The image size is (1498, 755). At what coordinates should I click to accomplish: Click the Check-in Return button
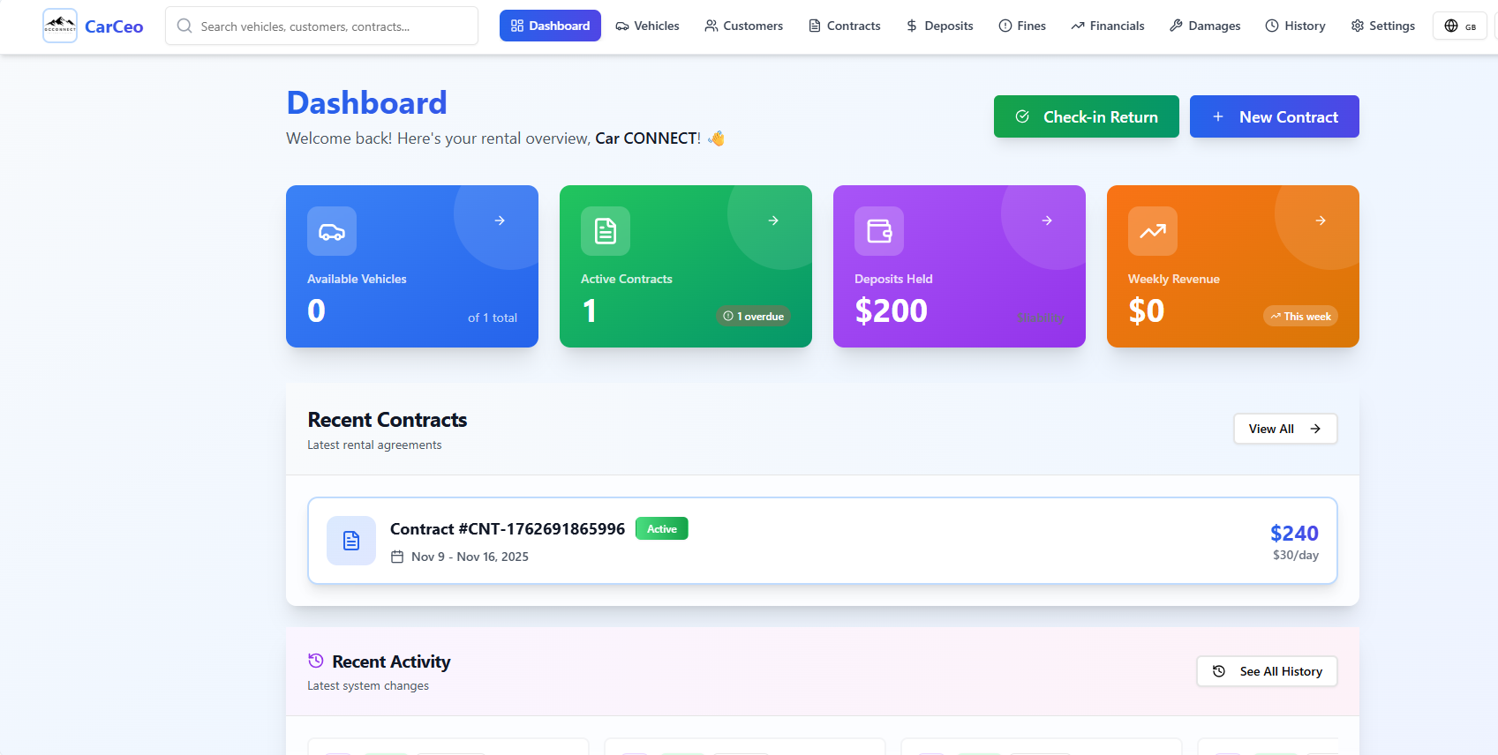coord(1086,116)
